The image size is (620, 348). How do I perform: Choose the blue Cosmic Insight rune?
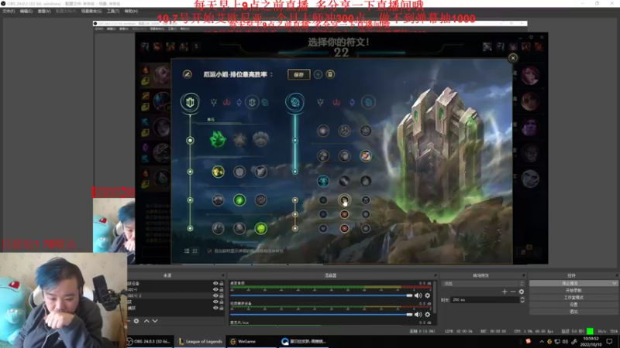coord(323,181)
